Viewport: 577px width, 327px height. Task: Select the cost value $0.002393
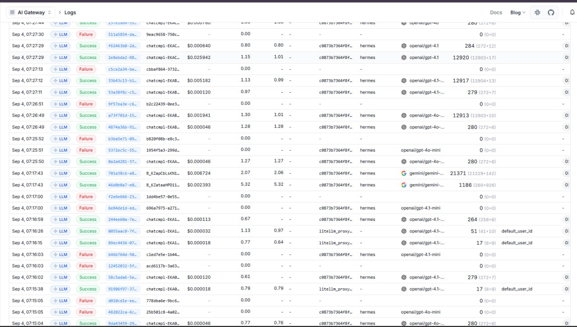click(199, 185)
